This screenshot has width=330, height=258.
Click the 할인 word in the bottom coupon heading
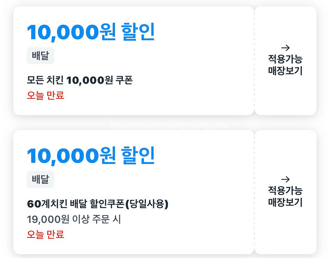tap(138, 155)
